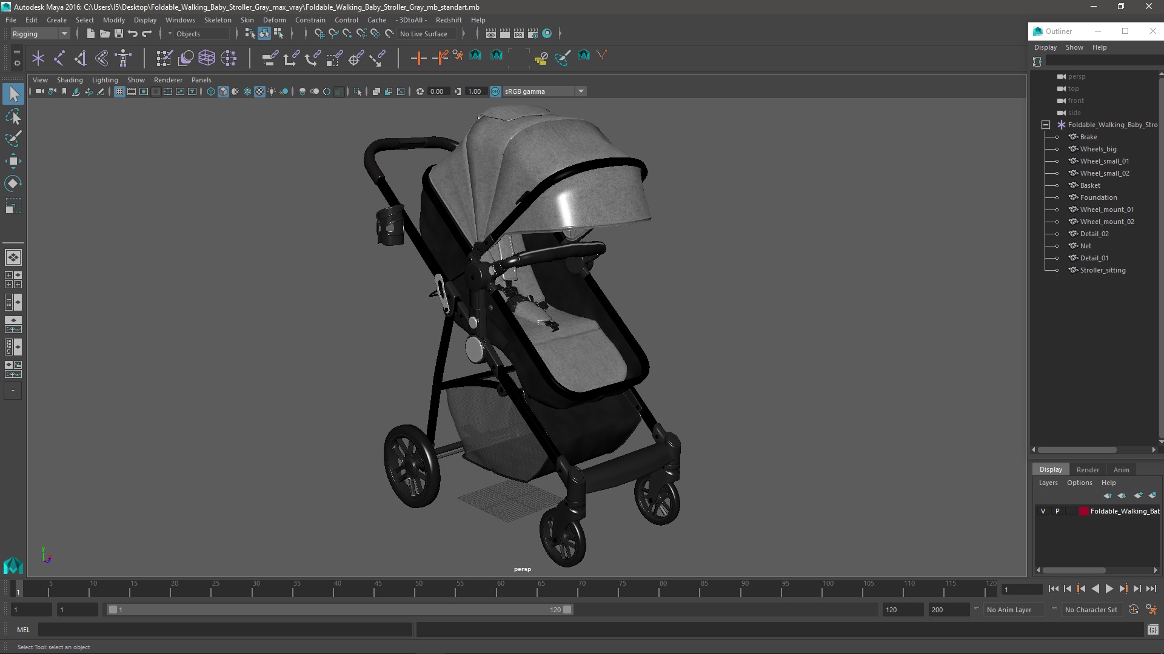Click the Redo arrow icon

tap(147, 33)
